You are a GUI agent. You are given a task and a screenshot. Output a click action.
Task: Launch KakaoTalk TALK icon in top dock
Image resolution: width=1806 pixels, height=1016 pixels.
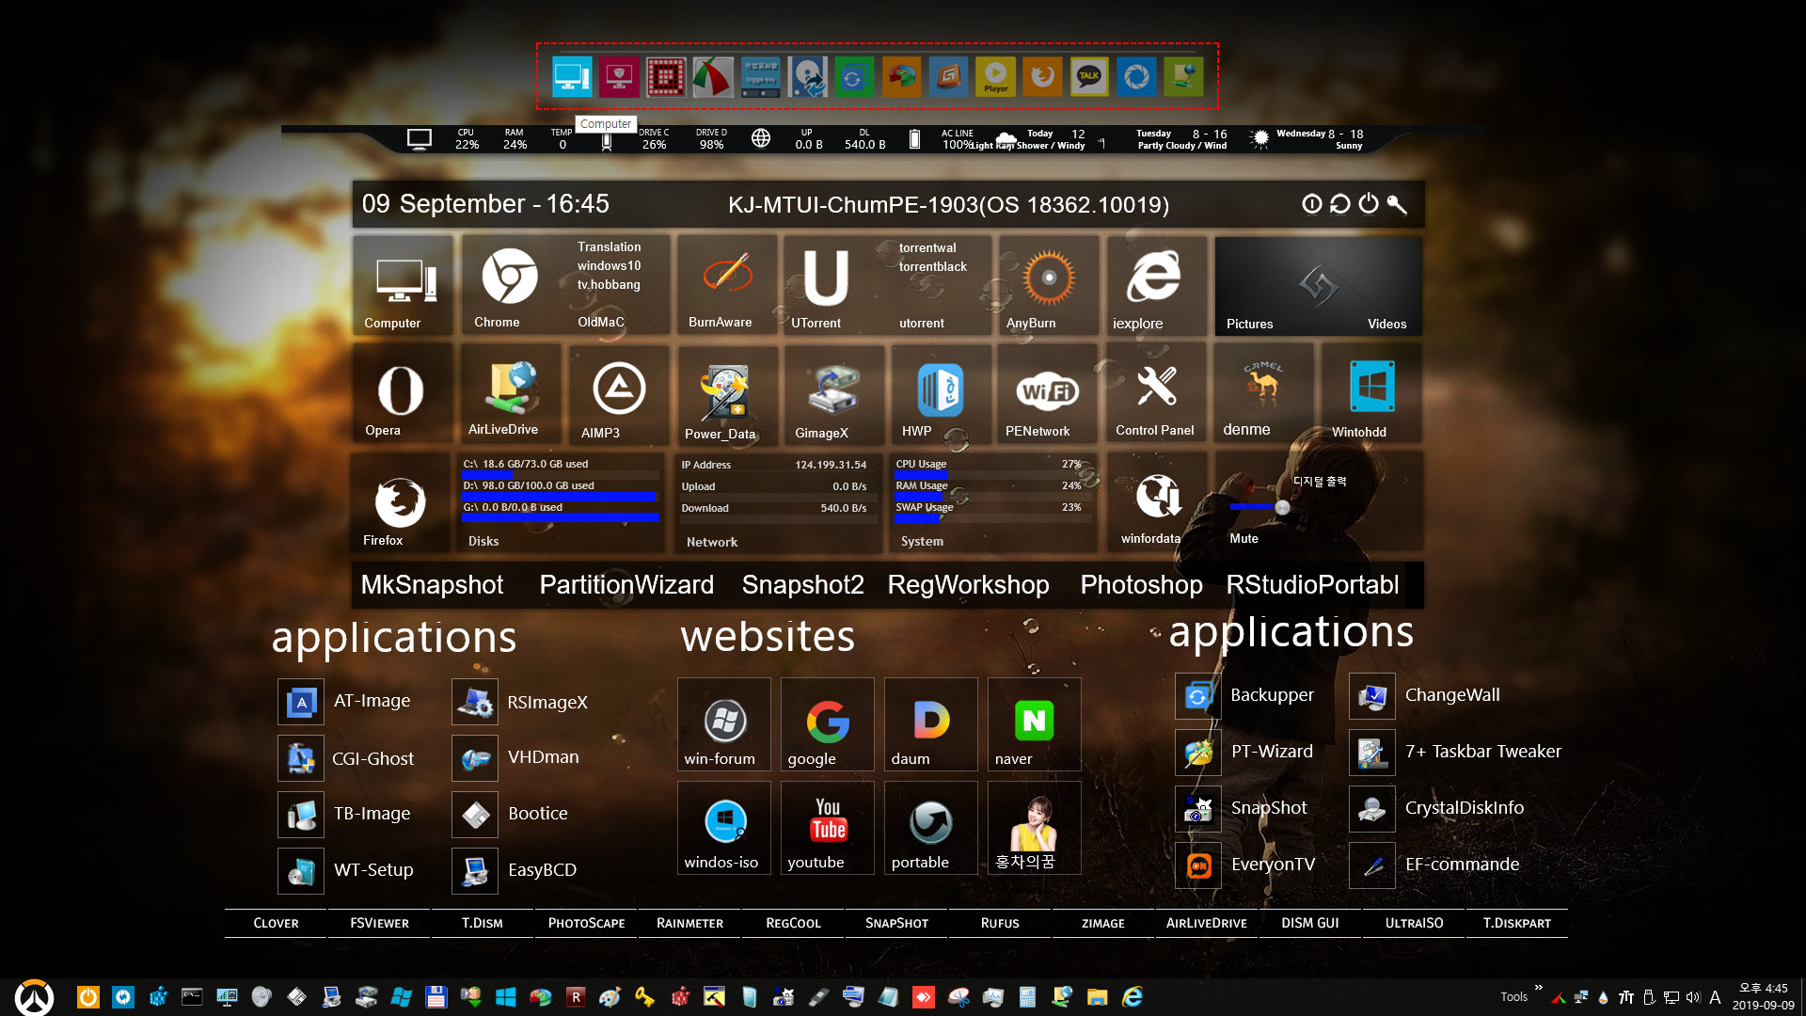pos(1089,76)
